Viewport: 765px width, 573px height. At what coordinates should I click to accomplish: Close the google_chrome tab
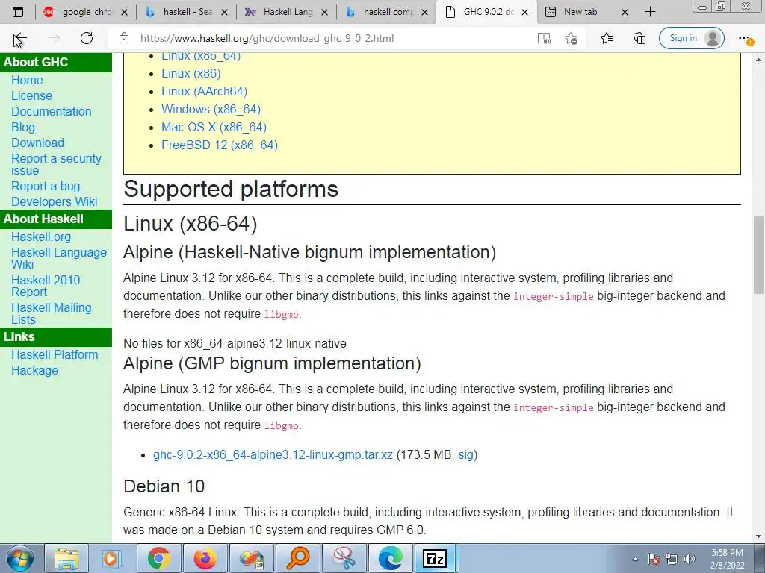click(125, 12)
